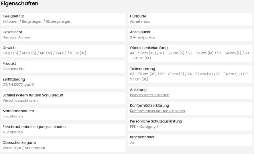Click the Hüftgurte value Abnehmbar

point(140,21)
